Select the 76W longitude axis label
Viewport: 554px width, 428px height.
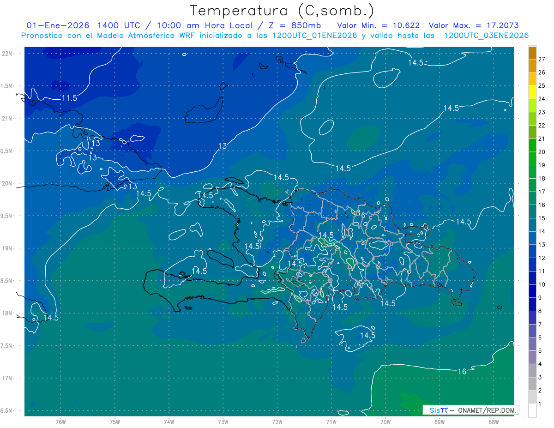60,422
